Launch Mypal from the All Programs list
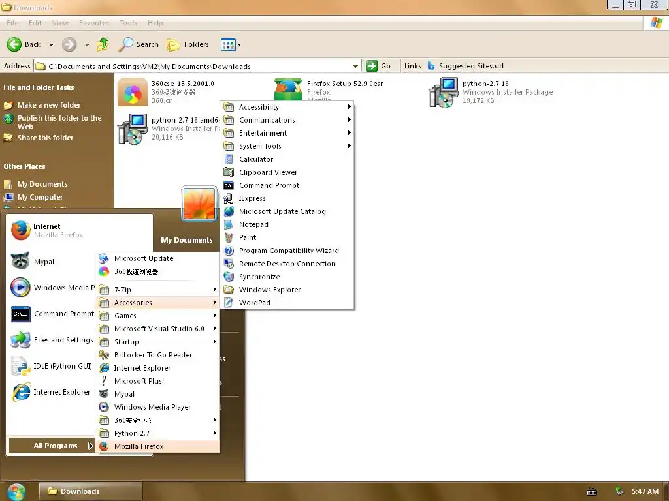This screenshot has width=669, height=501. click(x=157, y=394)
